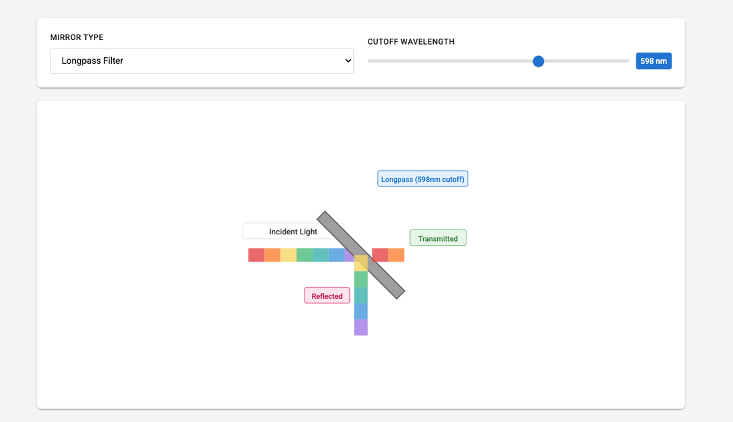Click the green incident light block

click(305, 255)
